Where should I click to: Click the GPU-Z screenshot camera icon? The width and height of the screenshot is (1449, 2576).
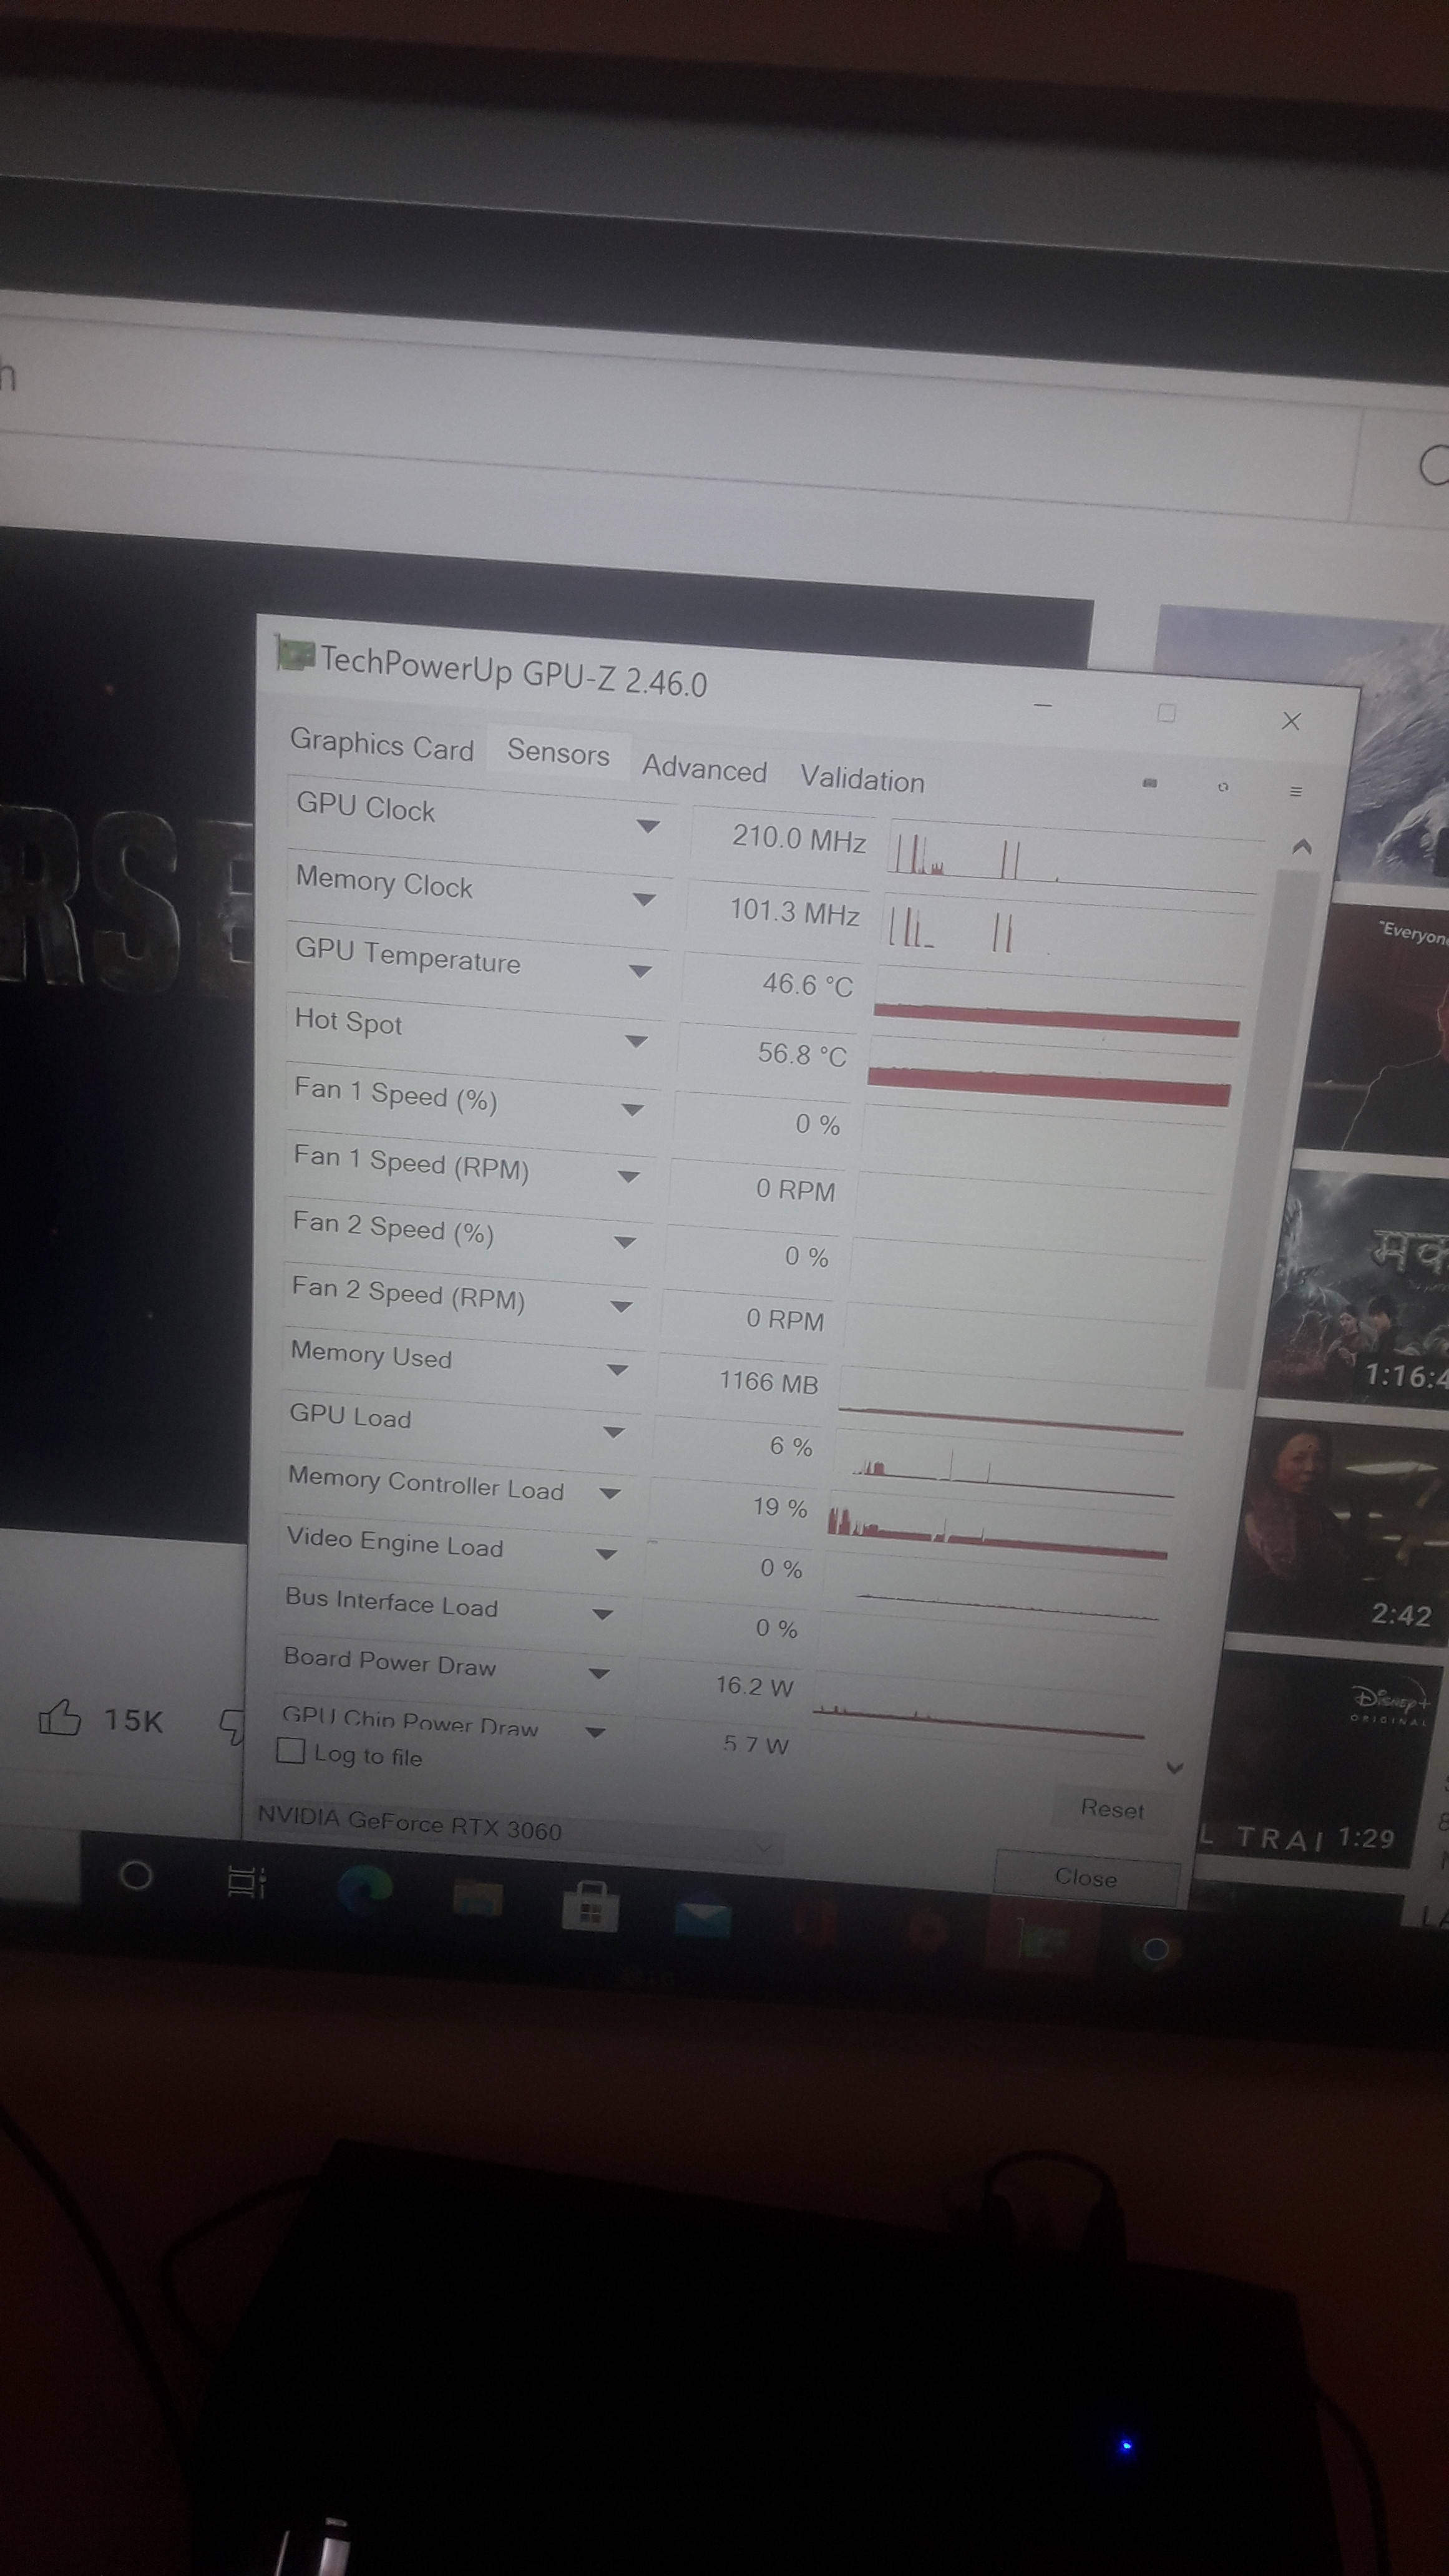pyautogui.click(x=1150, y=783)
